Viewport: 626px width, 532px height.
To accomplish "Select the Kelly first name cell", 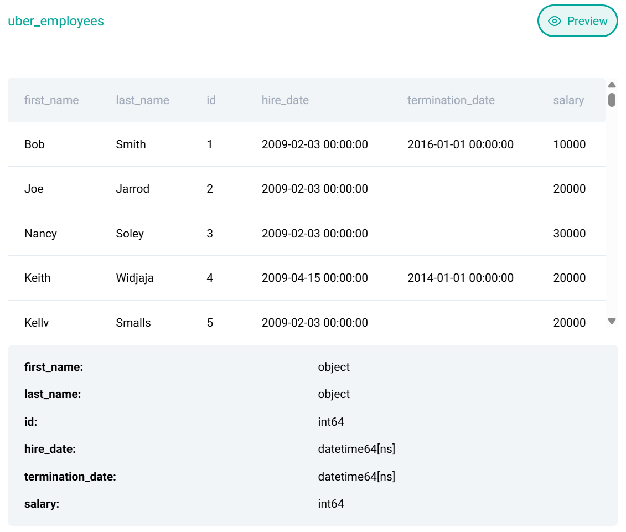I will (37, 322).
